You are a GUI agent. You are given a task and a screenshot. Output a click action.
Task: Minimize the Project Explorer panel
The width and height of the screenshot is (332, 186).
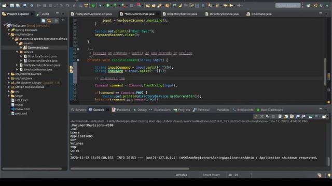(x=57, y=13)
